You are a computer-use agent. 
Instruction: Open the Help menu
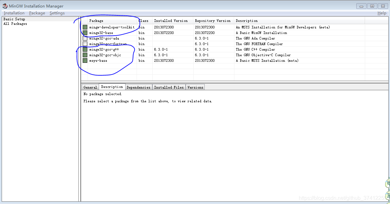coord(382,13)
